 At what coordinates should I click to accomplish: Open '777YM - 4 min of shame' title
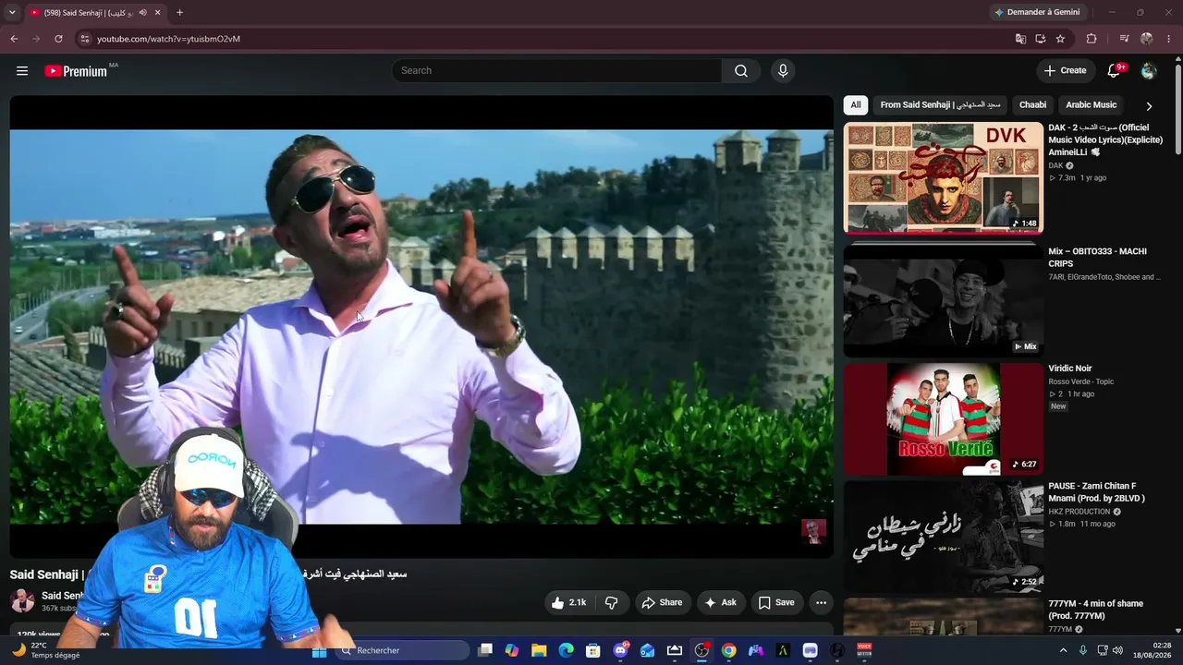pos(1095,610)
